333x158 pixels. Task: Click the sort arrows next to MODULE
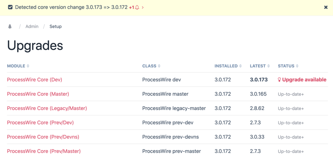pos(28,66)
